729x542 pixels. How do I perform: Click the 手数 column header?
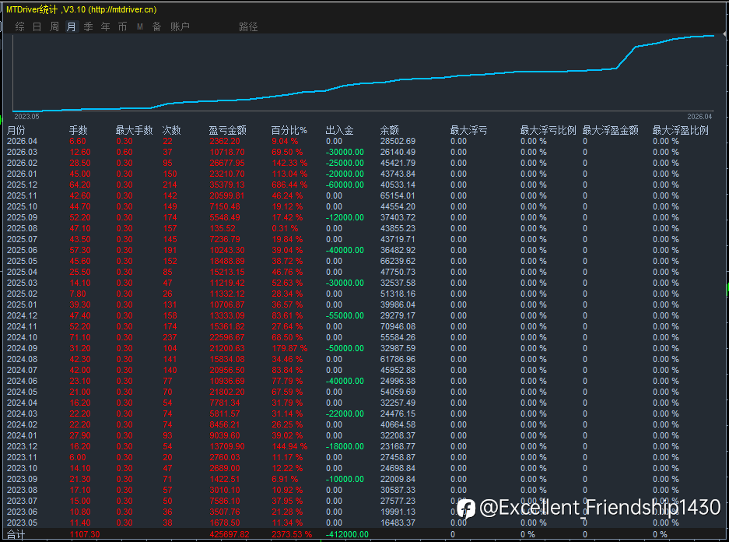tap(78, 130)
